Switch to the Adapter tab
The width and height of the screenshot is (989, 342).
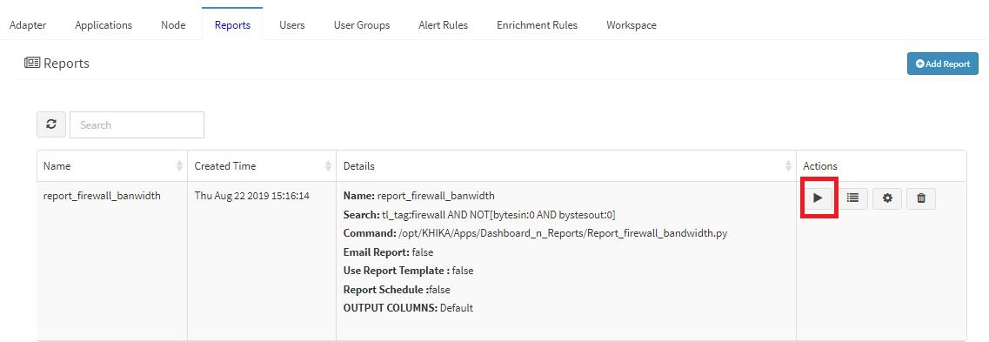28,25
